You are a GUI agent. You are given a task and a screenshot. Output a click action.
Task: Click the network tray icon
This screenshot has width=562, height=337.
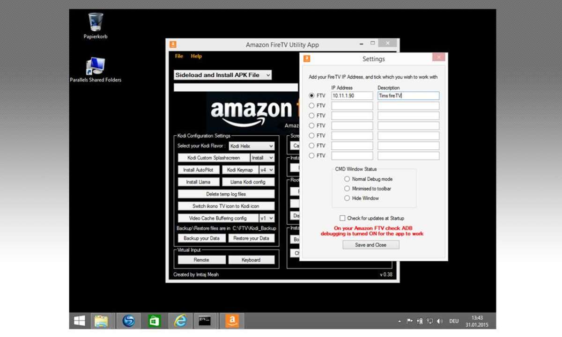[x=429, y=321]
